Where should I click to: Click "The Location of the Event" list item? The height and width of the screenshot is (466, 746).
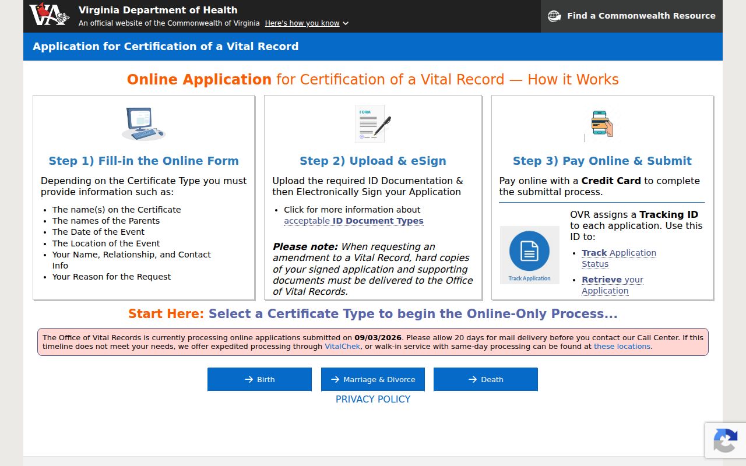click(x=106, y=243)
